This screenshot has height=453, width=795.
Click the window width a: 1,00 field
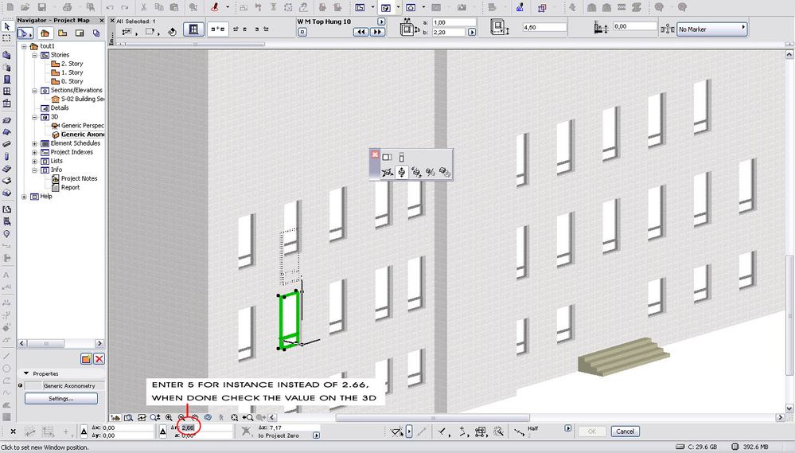coord(454,22)
